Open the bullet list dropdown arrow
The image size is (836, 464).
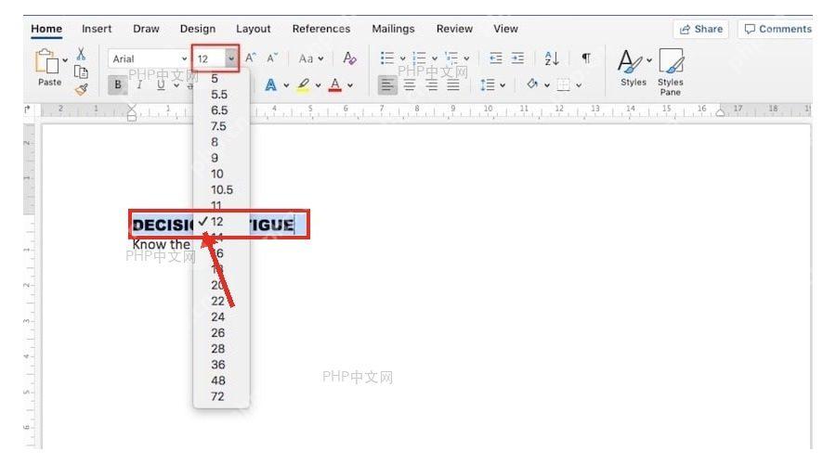click(402, 58)
